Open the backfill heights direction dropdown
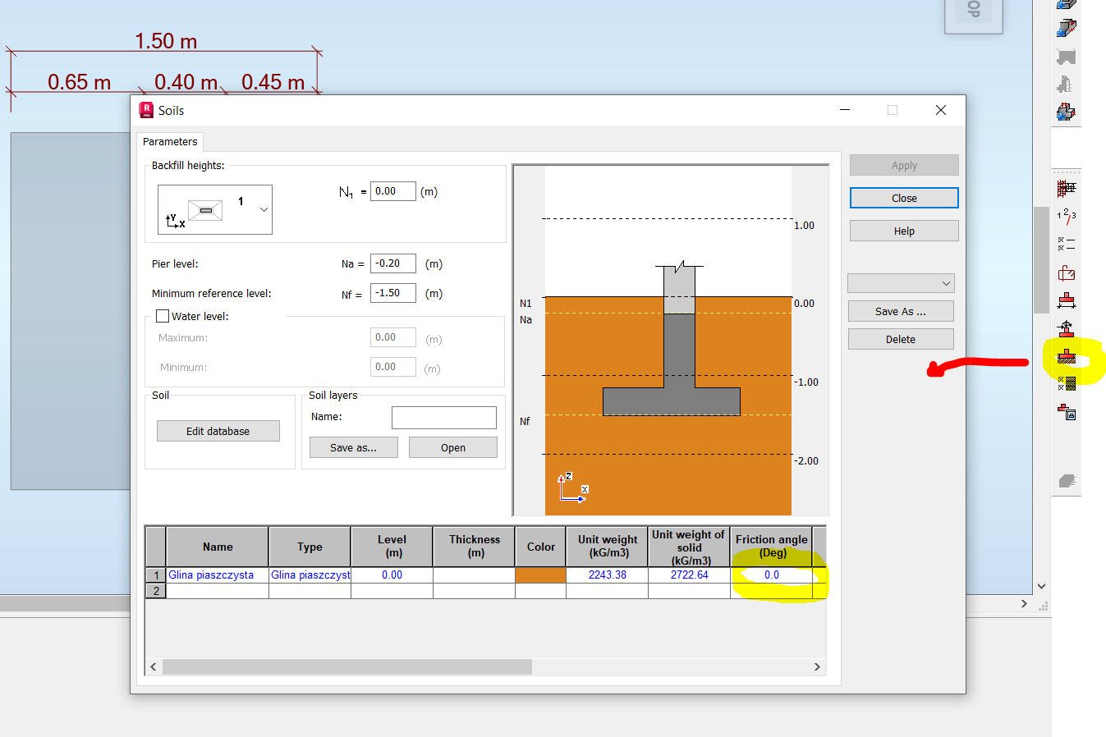Viewport: 1106px width, 737px height. pos(264,209)
